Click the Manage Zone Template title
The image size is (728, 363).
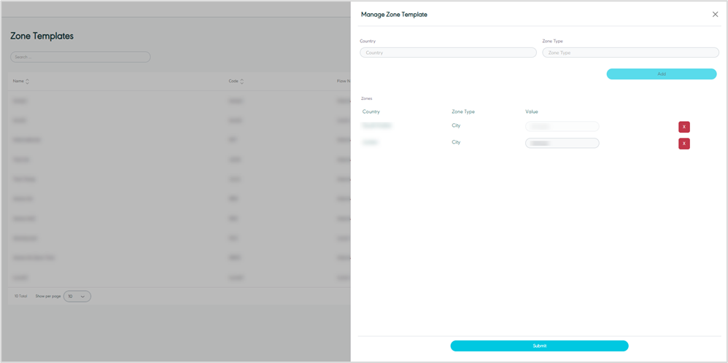tap(394, 15)
